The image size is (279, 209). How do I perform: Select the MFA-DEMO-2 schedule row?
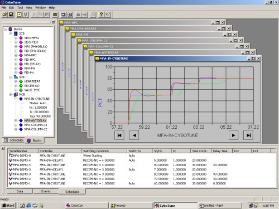[141, 179]
